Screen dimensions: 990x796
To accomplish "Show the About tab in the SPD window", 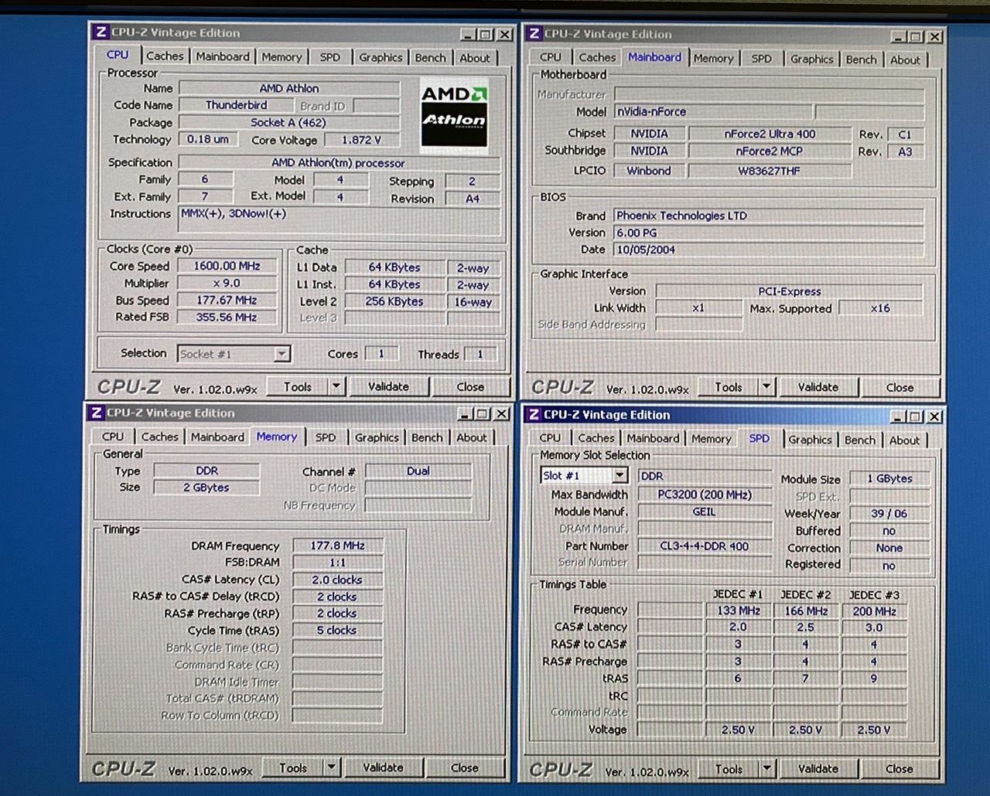I will pos(905,441).
